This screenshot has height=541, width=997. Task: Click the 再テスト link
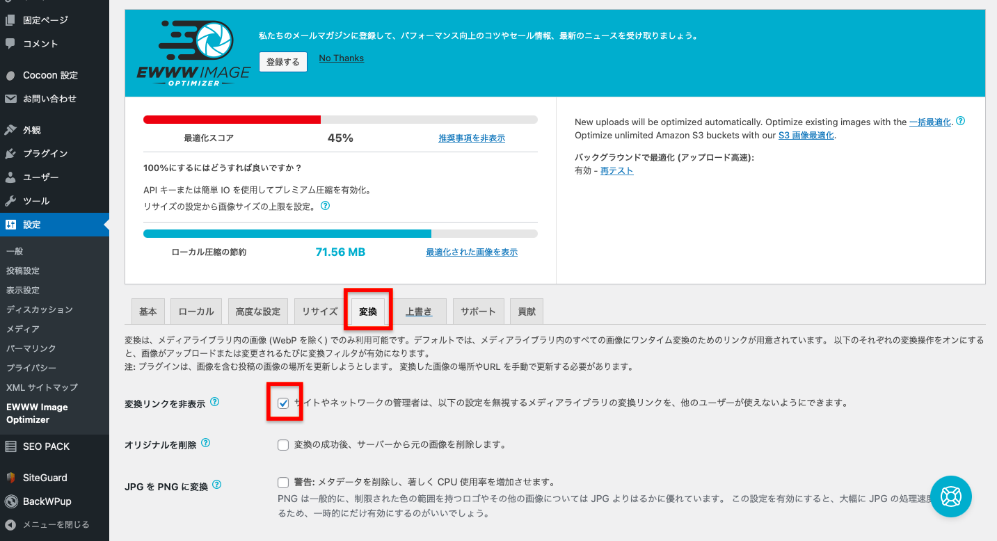(x=617, y=170)
